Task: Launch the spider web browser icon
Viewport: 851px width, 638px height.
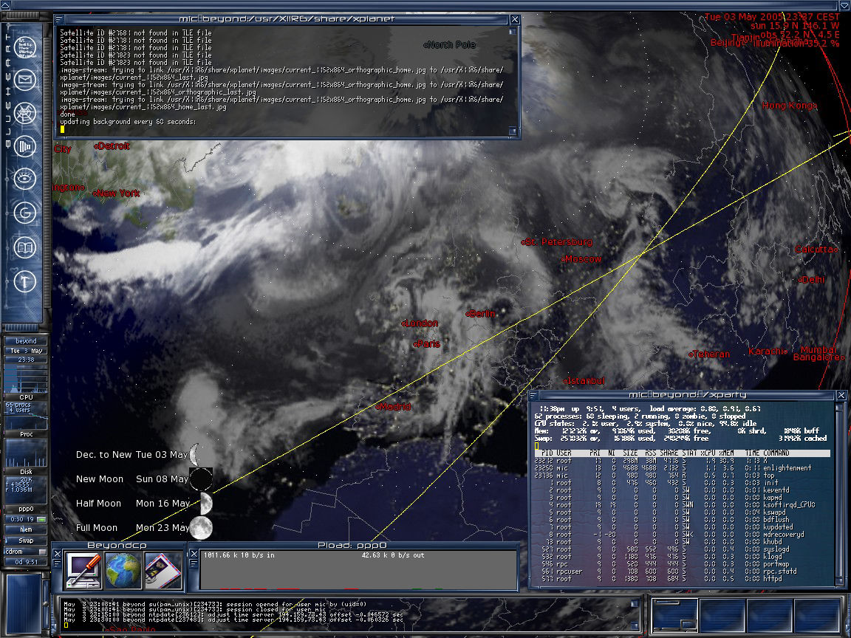Action: [x=25, y=114]
